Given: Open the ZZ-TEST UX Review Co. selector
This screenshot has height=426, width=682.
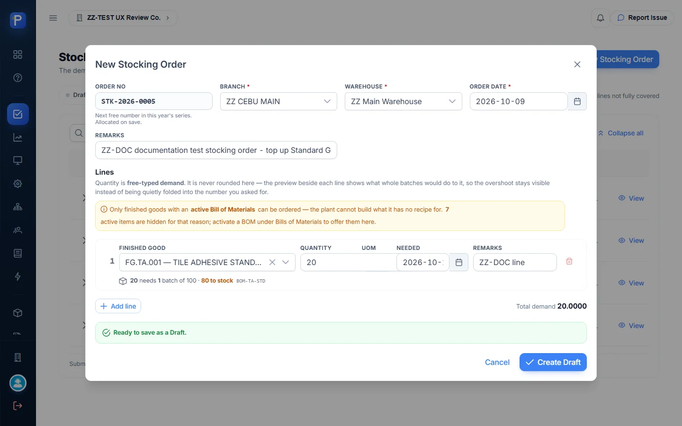Looking at the screenshot, I should click(123, 18).
